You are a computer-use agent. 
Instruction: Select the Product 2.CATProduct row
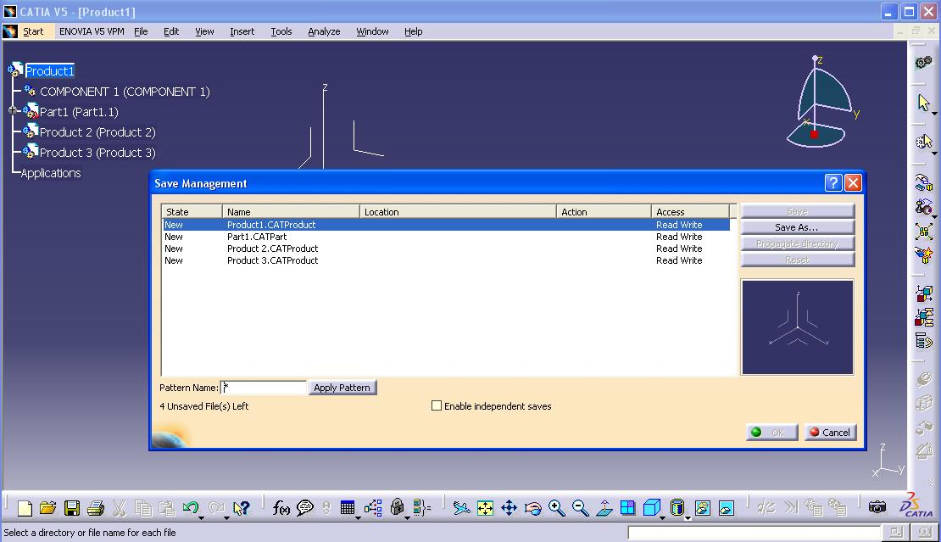coord(446,249)
